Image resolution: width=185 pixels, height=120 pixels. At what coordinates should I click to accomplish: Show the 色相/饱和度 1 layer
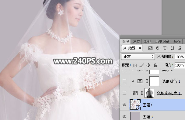tap(124, 93)
